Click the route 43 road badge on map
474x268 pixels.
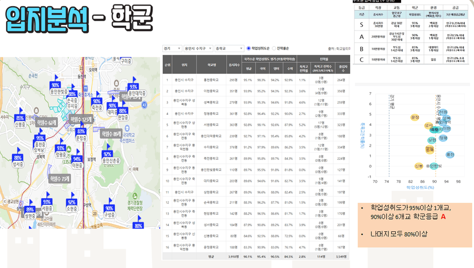point(144,105)
